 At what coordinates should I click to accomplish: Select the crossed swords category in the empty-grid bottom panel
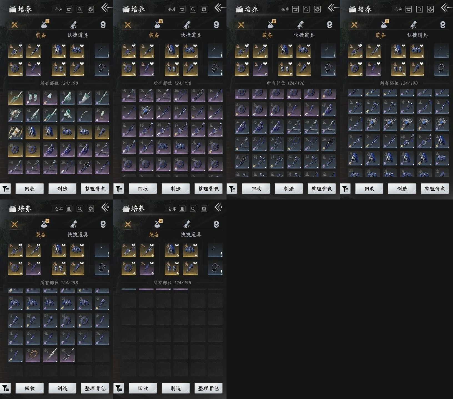[128, 224]
